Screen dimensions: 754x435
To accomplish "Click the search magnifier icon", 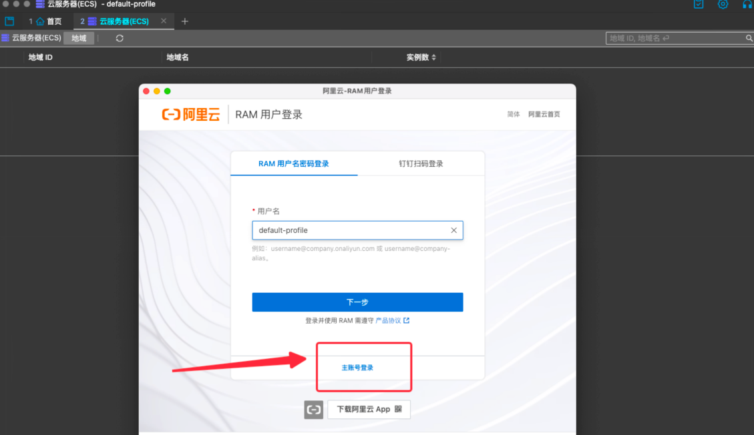I will point(749,38).
